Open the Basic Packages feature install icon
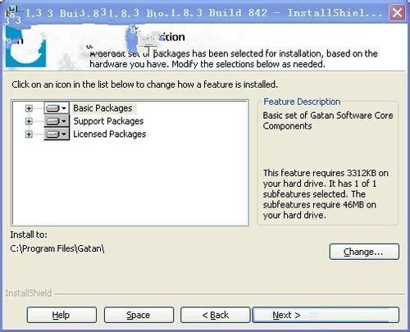 coord(57,108)
